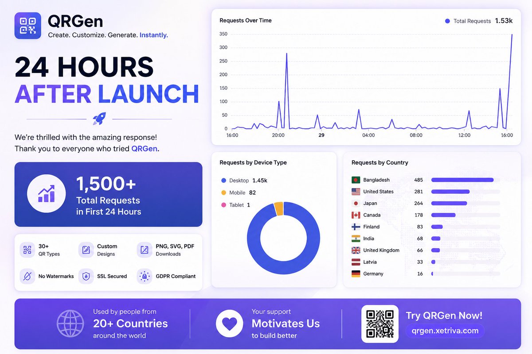Viewport: 532px width, 354px height.
Task: Open the qrgen.xetriva.com link
Action: [445, 331]
